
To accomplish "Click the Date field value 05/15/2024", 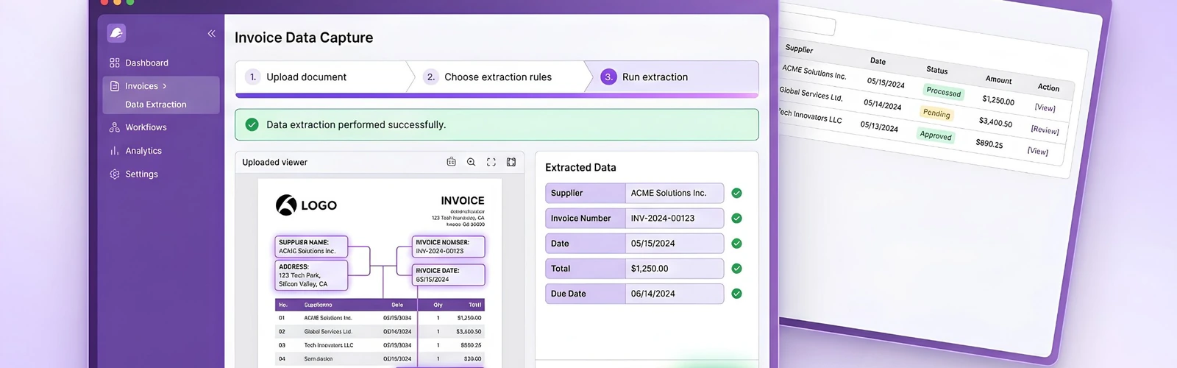I will coord(674,243).
